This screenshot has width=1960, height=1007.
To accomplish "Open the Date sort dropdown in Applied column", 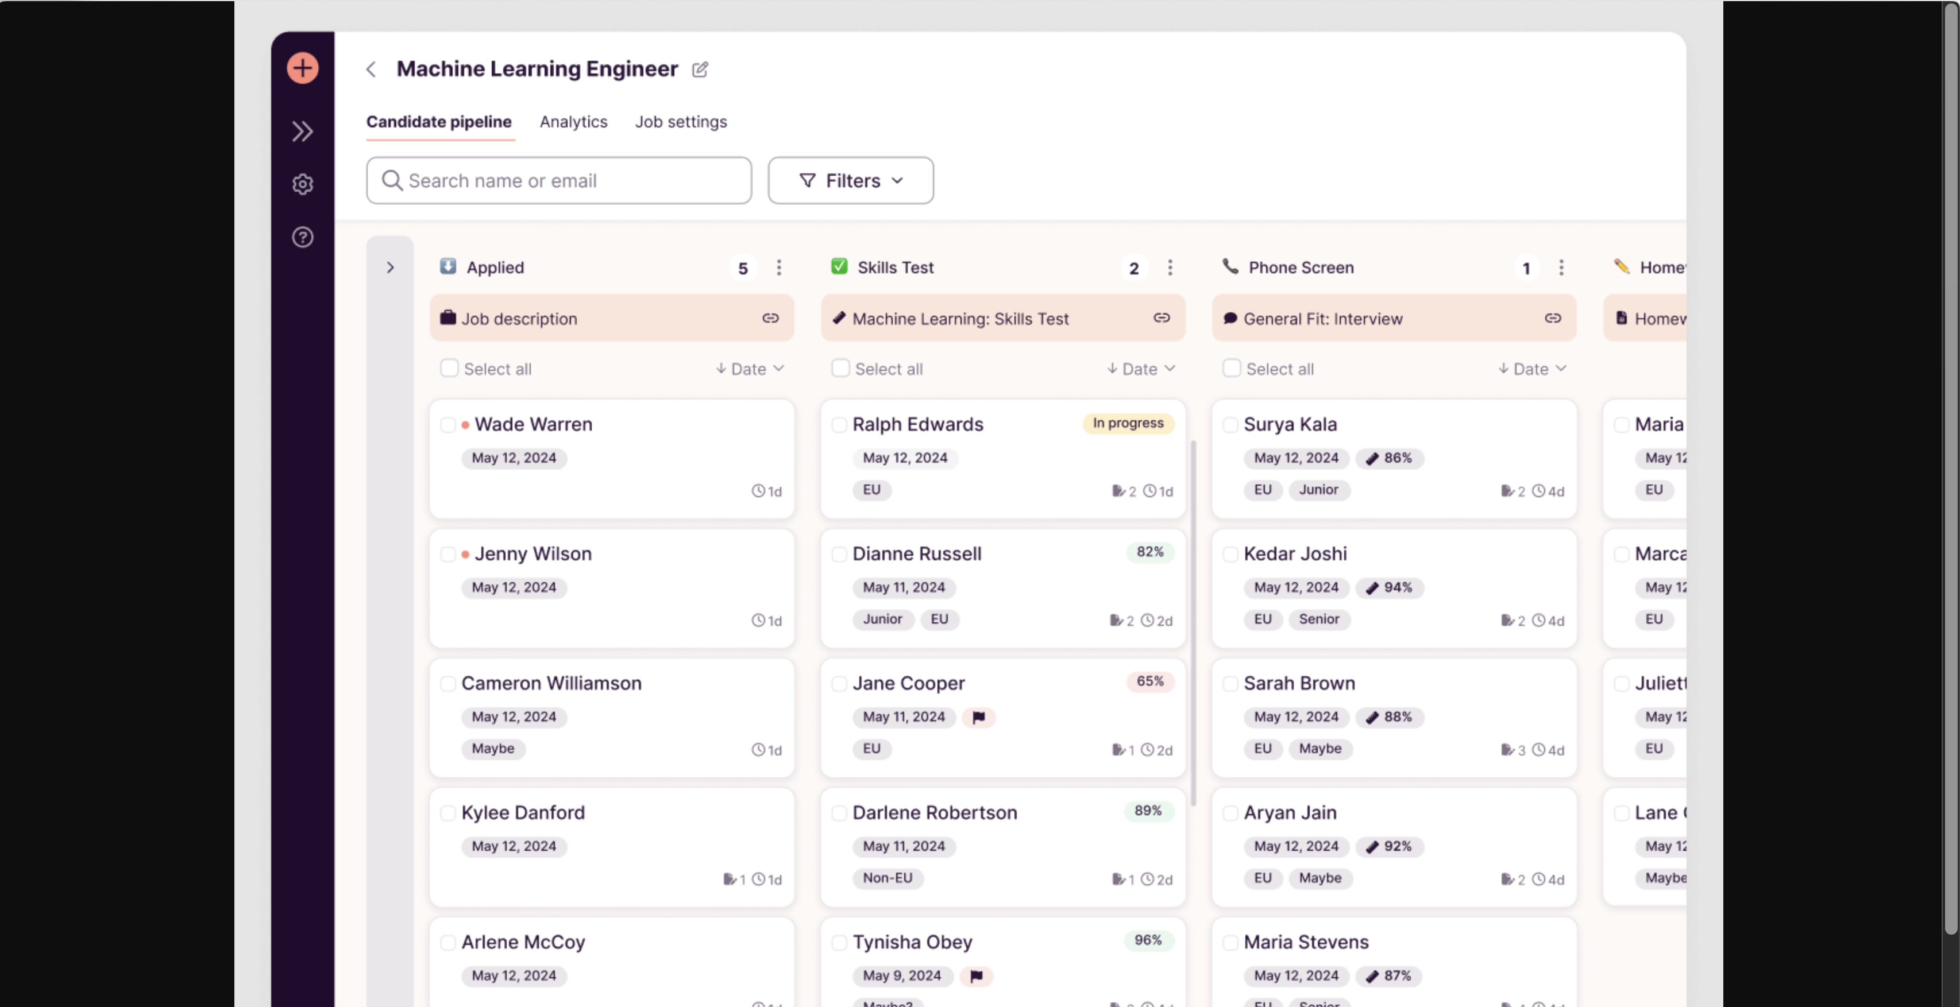I will pos(749,369).
